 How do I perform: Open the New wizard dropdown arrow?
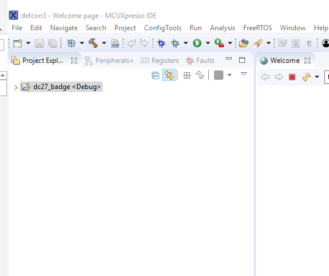tap(28, 43)
